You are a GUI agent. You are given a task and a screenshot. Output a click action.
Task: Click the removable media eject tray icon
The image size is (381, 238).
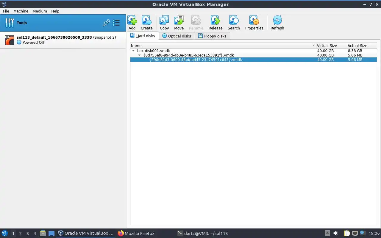[x=327, y=233]
